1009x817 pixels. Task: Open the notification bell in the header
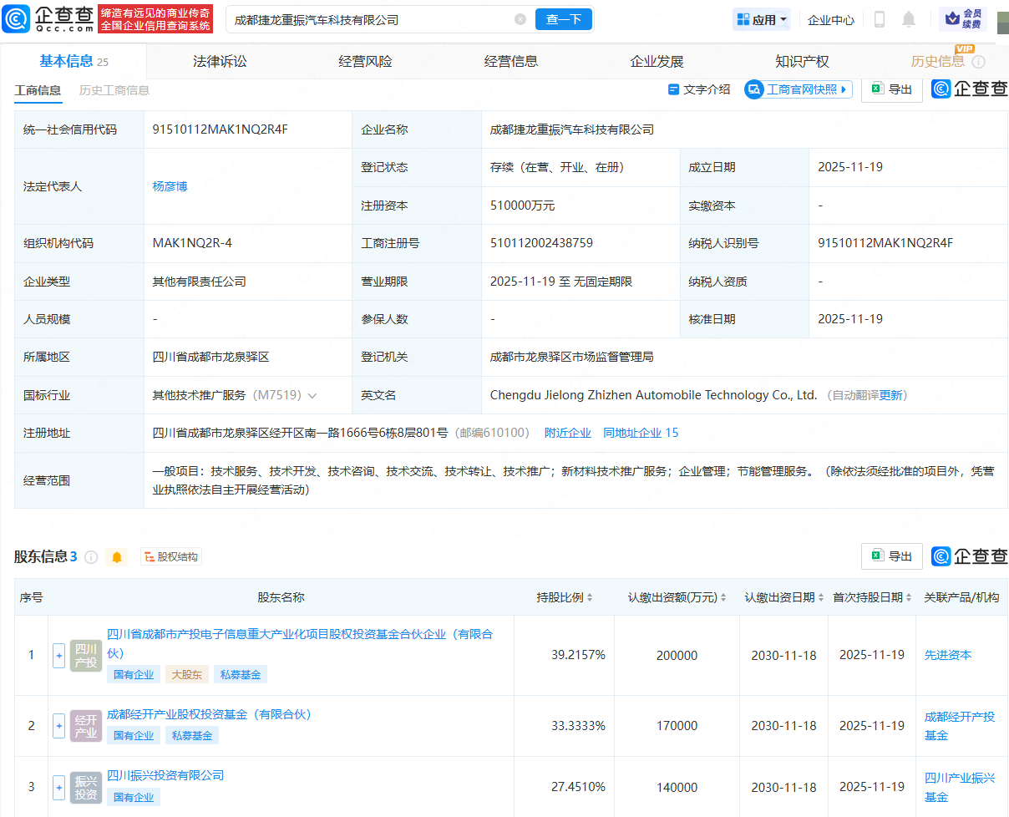[909, 19]
